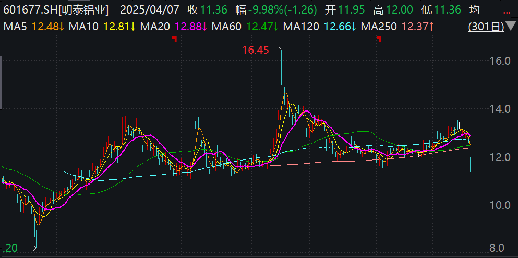Open the dropdown triangle beside 301日
The width and height of the screenshot is (518, 258).
(509, 26)
